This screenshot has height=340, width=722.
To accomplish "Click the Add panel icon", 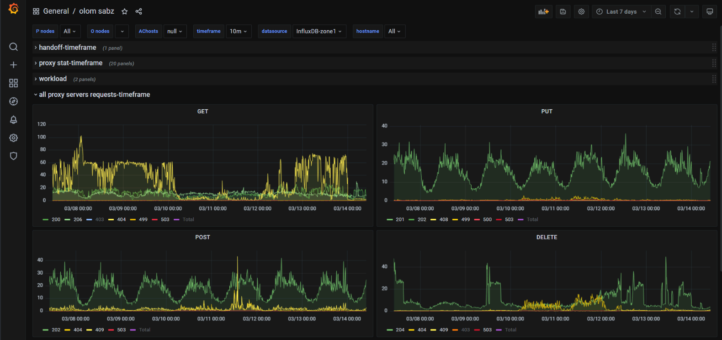I will (x=543, y=12).
